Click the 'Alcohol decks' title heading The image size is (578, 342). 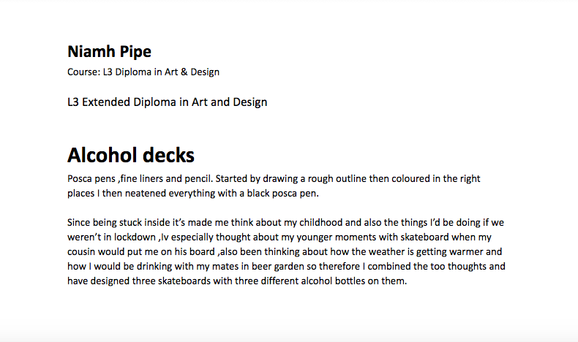[x=131, y=155]
